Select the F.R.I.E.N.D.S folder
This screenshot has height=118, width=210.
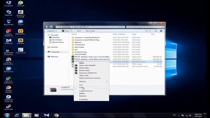(80, 45)
